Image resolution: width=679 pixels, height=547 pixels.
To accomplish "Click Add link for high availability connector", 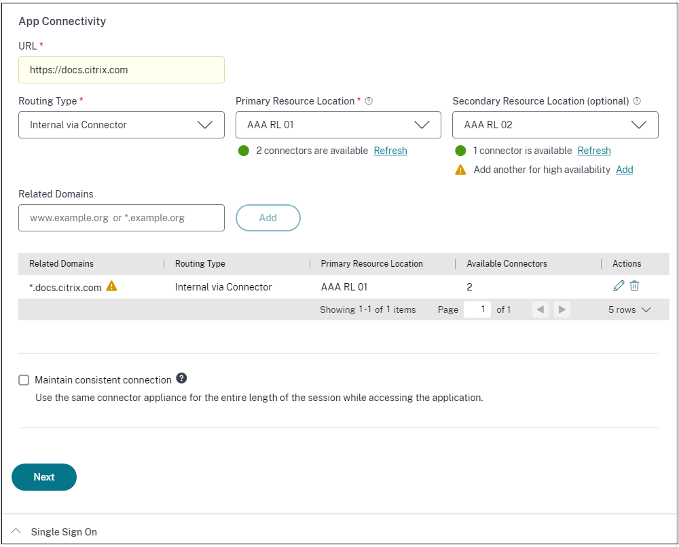I will click(x=624, y=170).
